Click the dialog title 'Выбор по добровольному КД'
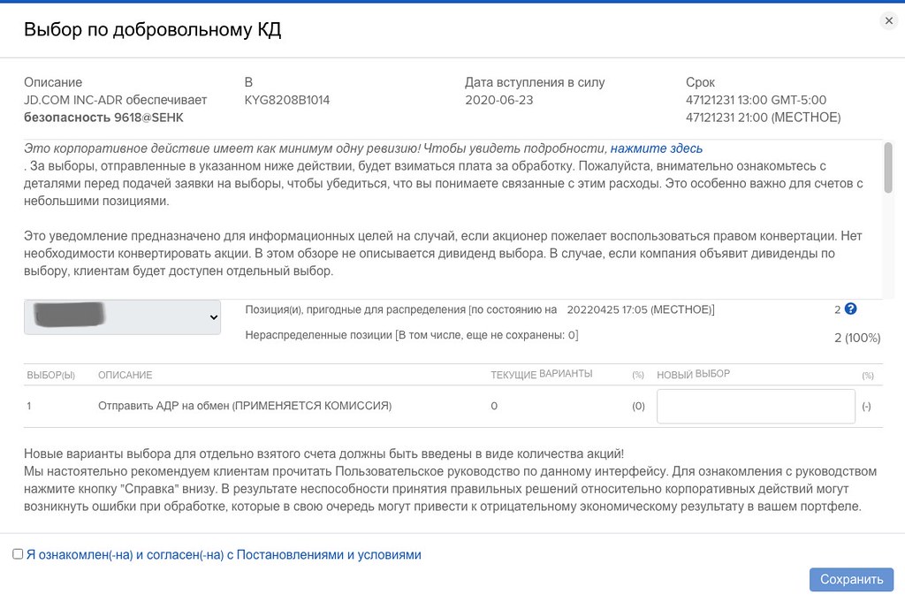905x602 pixels. tap(152, 29)
